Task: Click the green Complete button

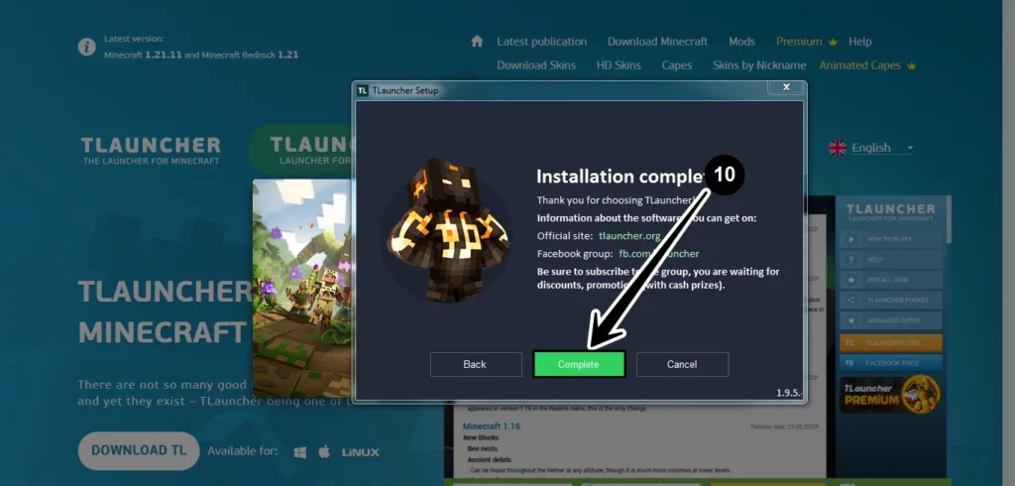Action: tap(579, 364)
